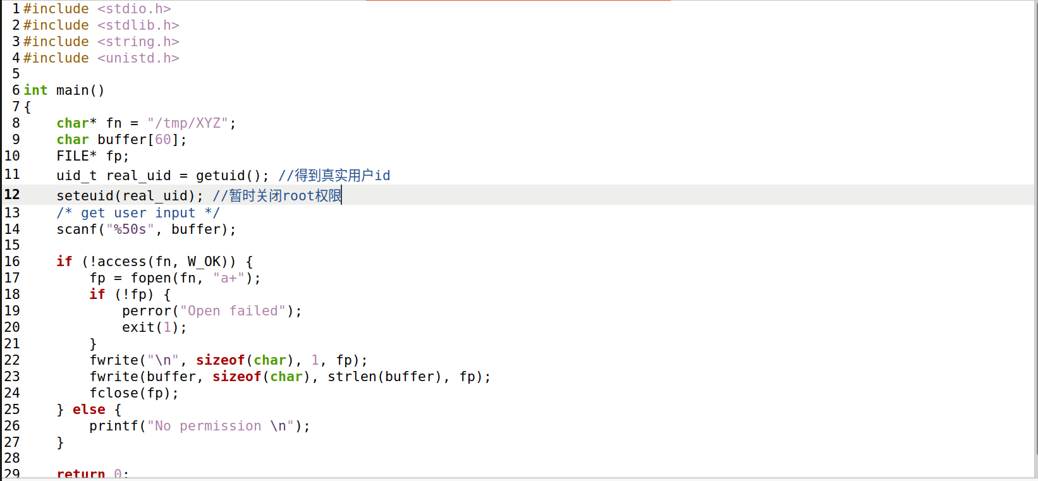Screen dimensions: 1038x481
Task: Click the fopen "a+" mode string
Action: coord(228,278)
